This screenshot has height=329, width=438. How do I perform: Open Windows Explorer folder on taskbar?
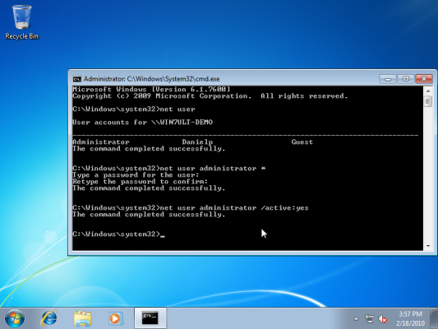(83, 318)
